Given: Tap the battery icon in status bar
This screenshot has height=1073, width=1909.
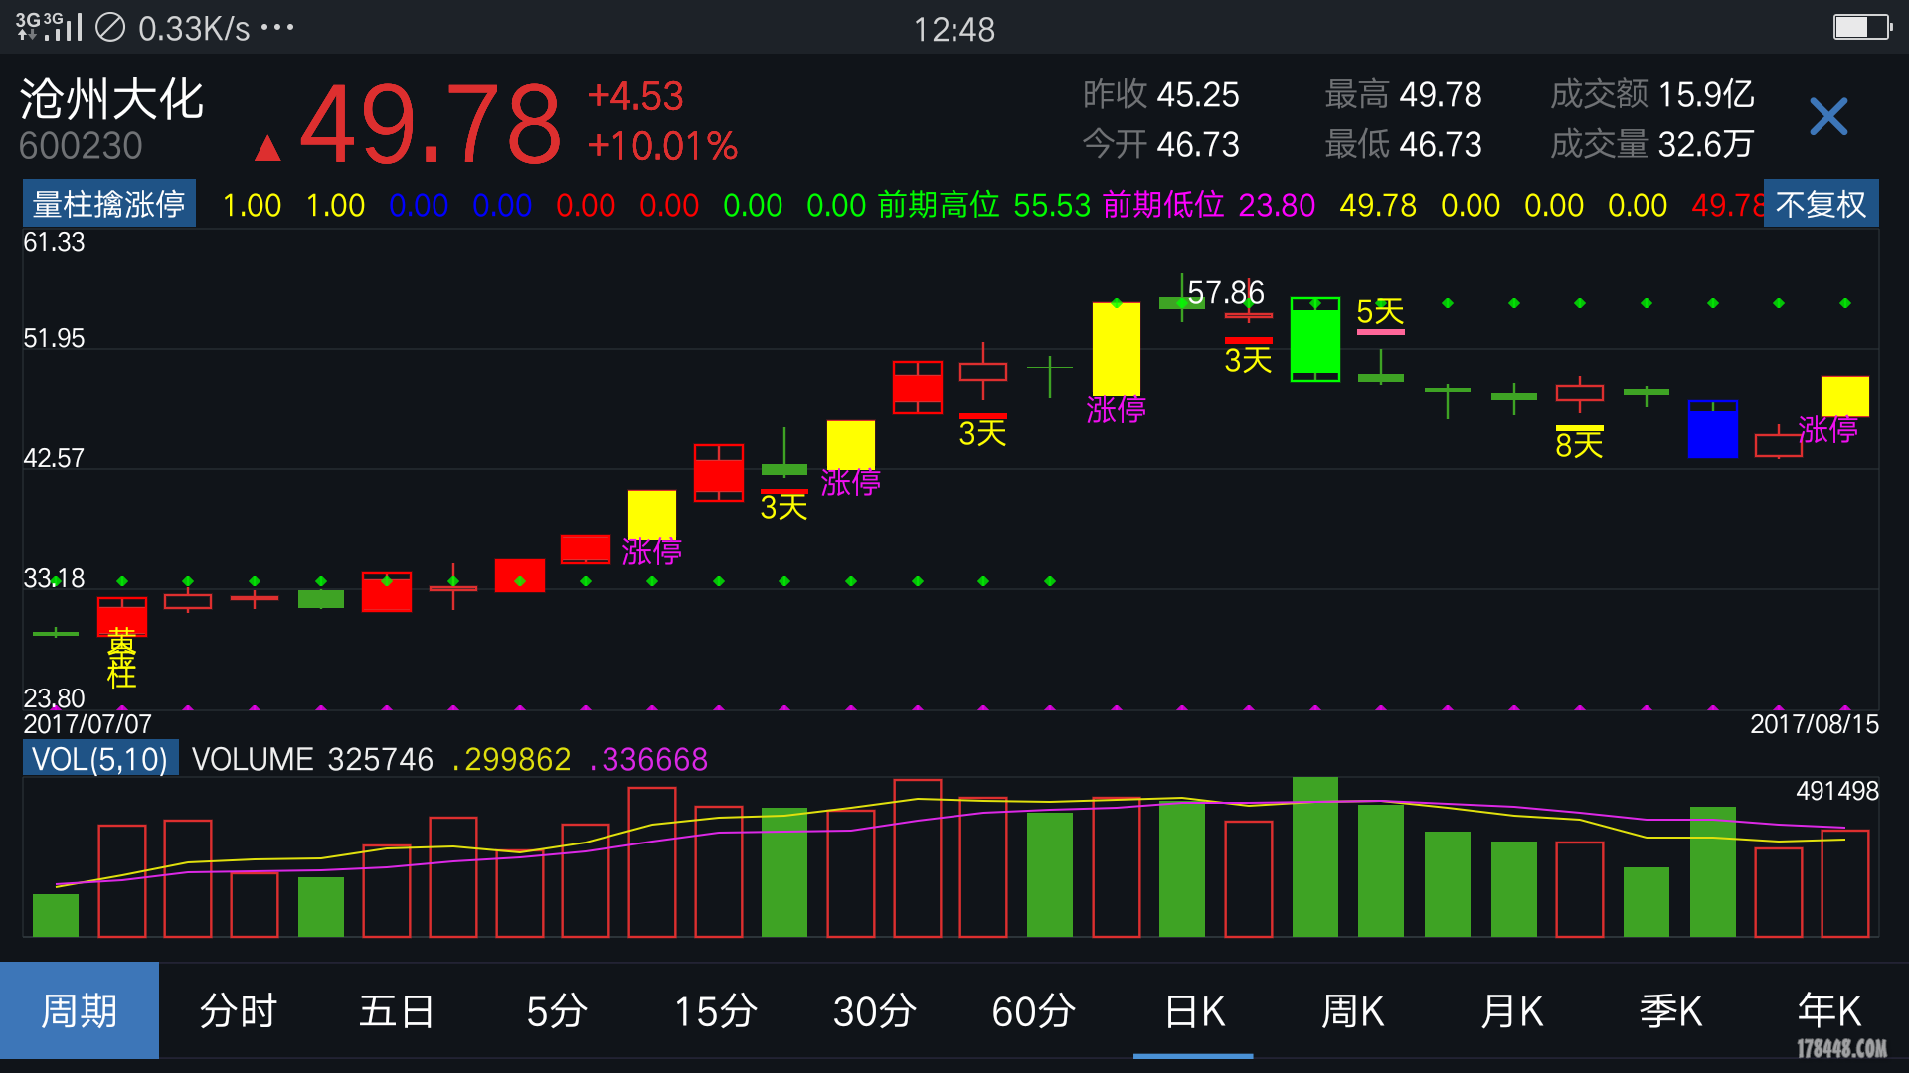Looking at the screenshot, I should tap(1861, 27).
